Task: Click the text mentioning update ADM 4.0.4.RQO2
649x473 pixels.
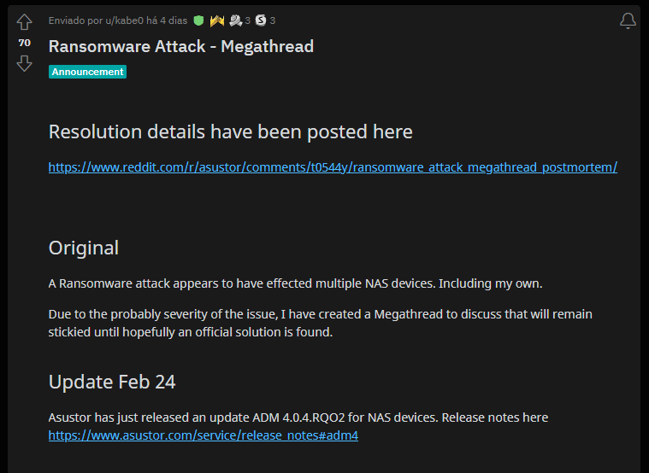Action: coord(298,418)
